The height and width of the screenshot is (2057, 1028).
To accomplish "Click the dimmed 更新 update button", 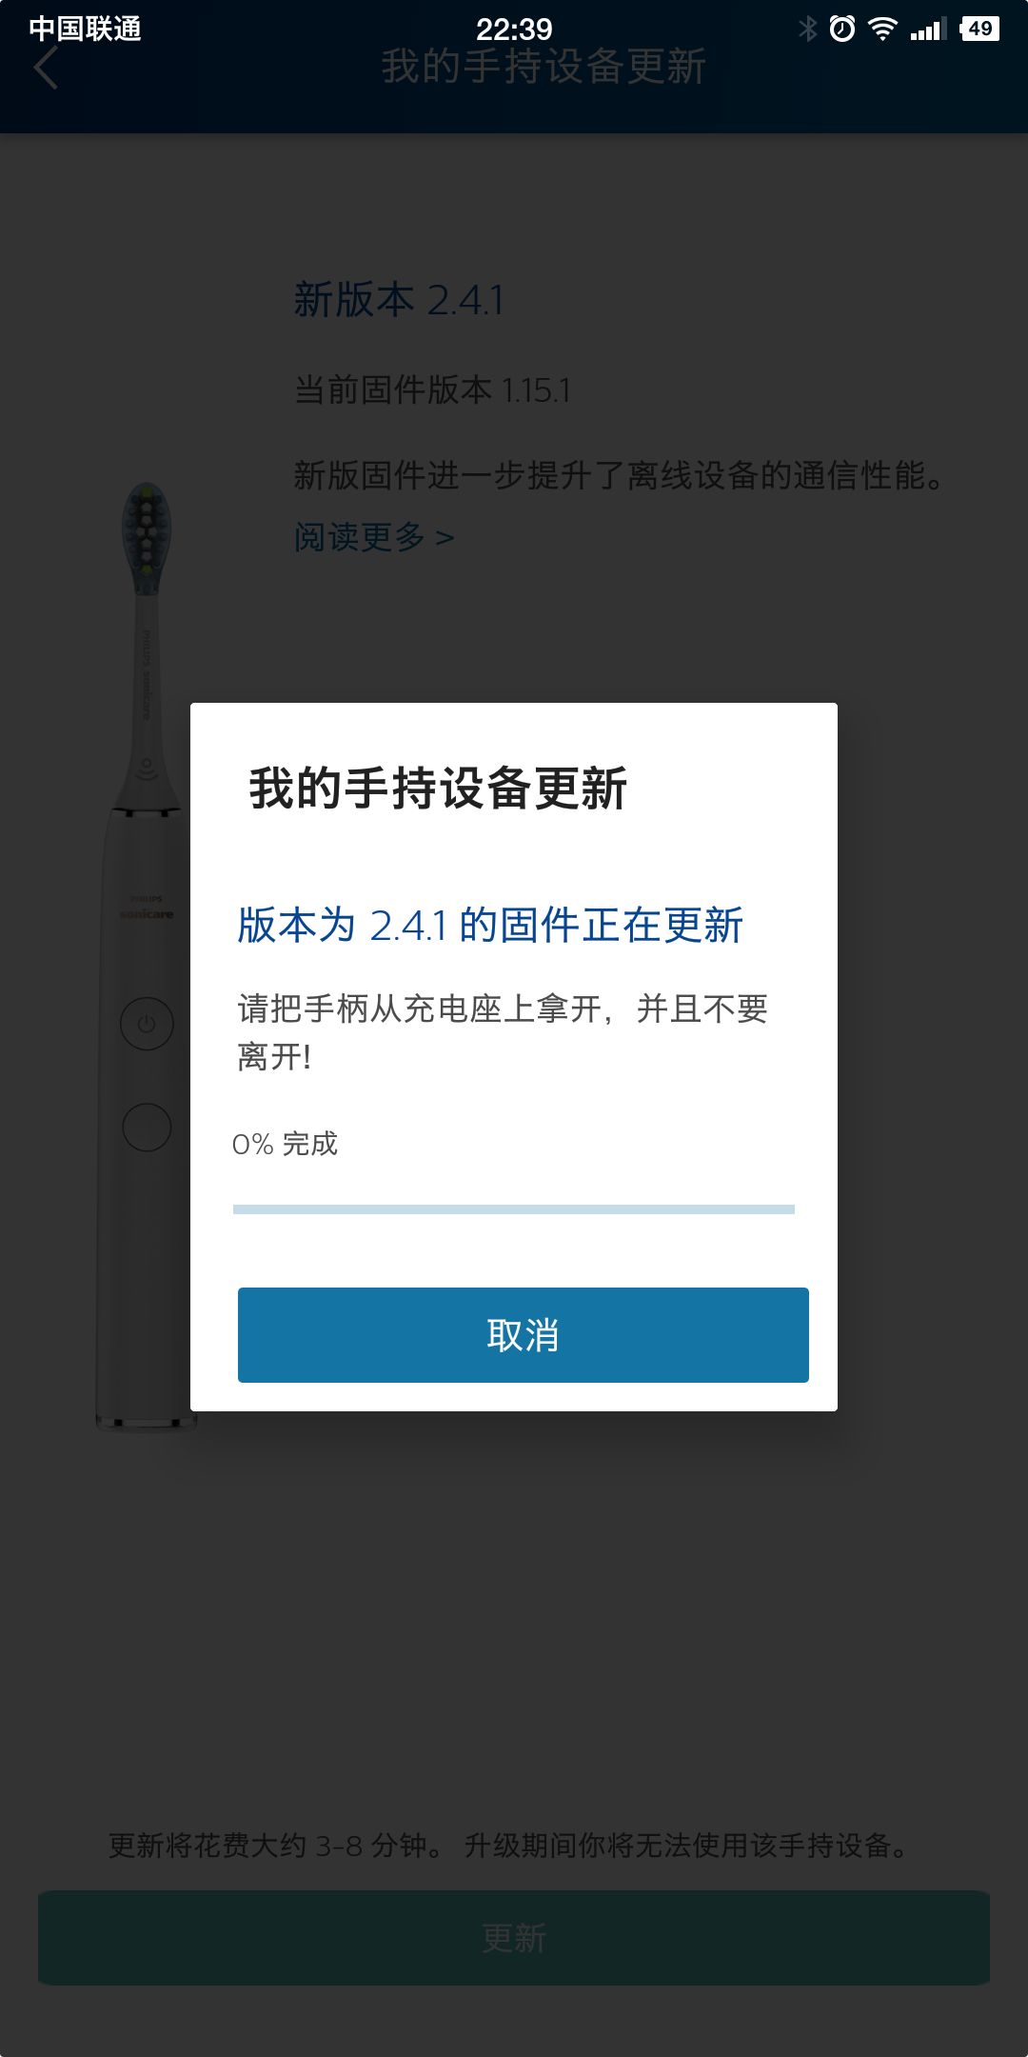I will pyautogui.click(x=514, y=1938).
